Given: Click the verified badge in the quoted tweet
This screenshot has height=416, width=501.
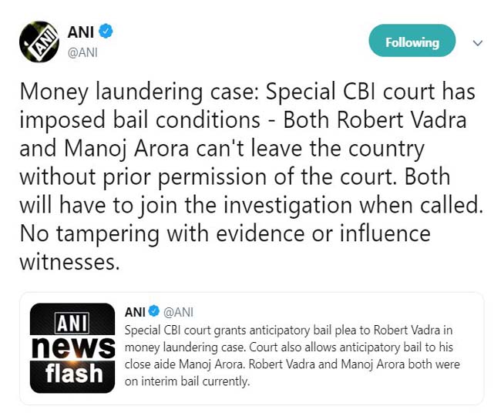Looking at the screenshot, I should coord(154,311).
